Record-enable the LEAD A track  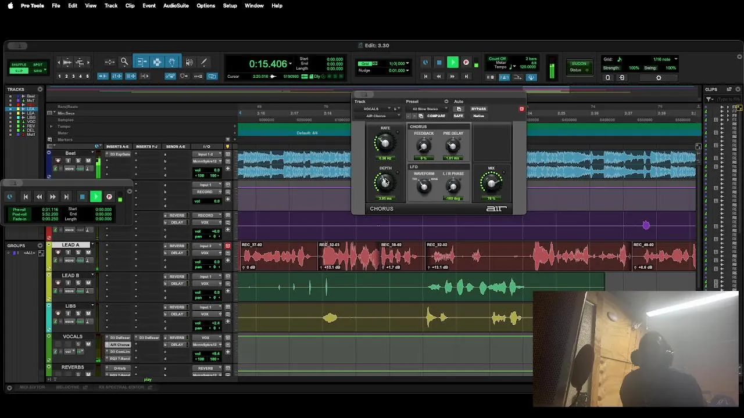(58, 253)
